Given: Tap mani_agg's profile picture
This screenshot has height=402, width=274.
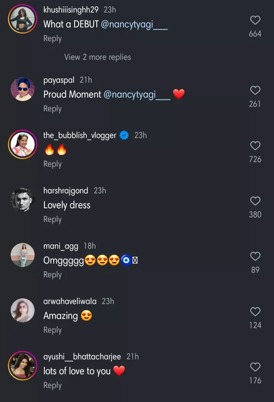Looking at the screenshot, I should click(x=22, y=255).
